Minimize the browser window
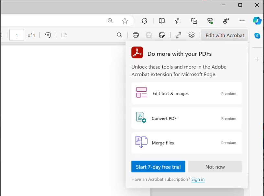264x196 pixels. pos(224,5)
